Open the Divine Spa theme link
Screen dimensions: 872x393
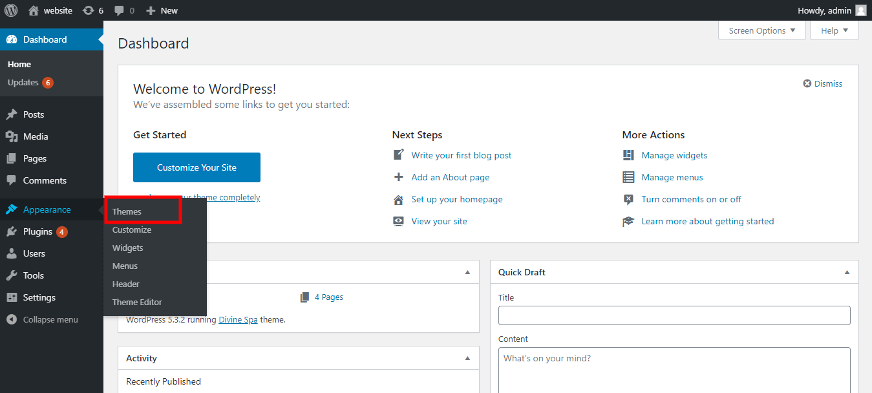pos(239,319)
